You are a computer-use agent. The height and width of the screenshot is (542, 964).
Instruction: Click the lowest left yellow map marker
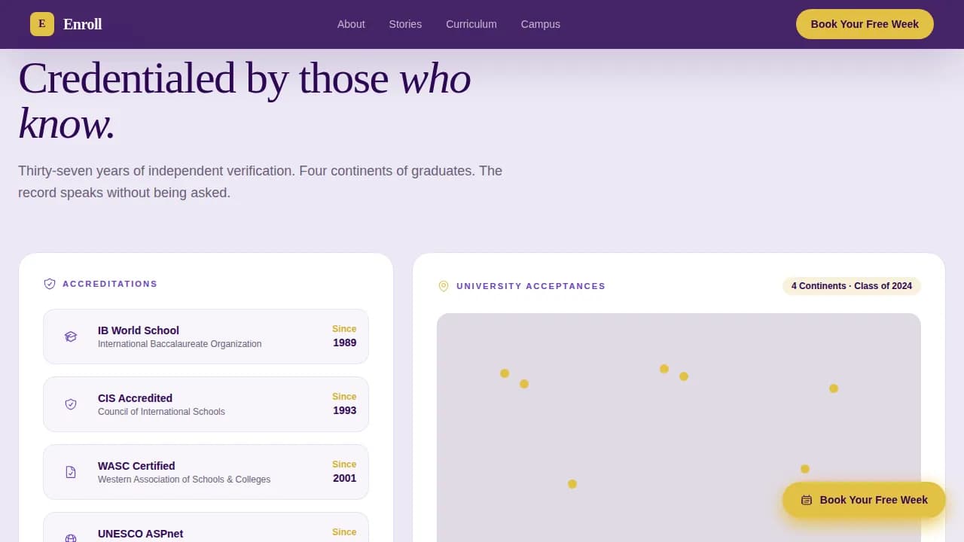coord(572,484)
